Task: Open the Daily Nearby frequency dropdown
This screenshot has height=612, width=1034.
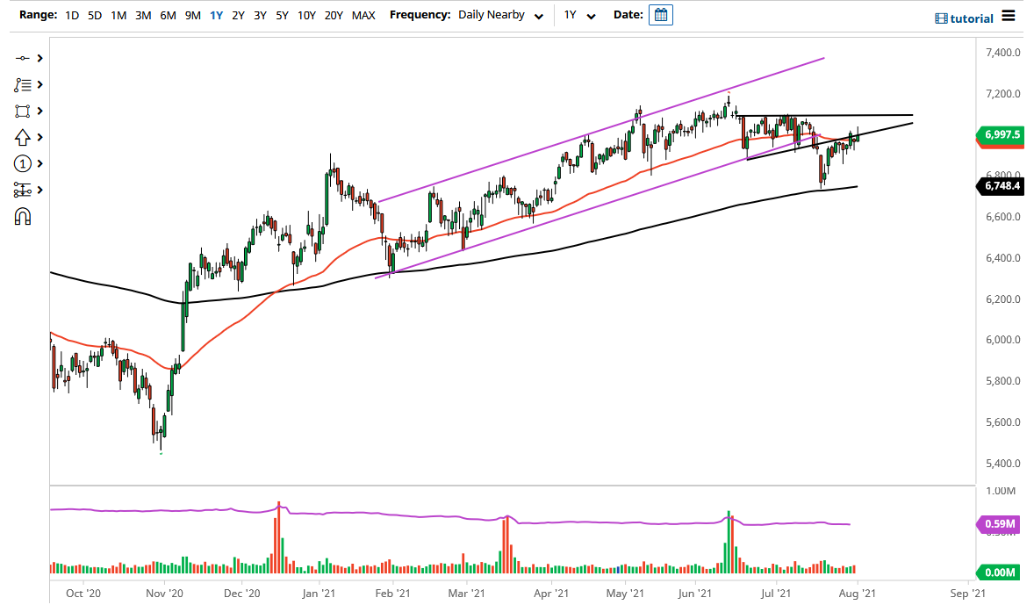Action: click(500, 15)
